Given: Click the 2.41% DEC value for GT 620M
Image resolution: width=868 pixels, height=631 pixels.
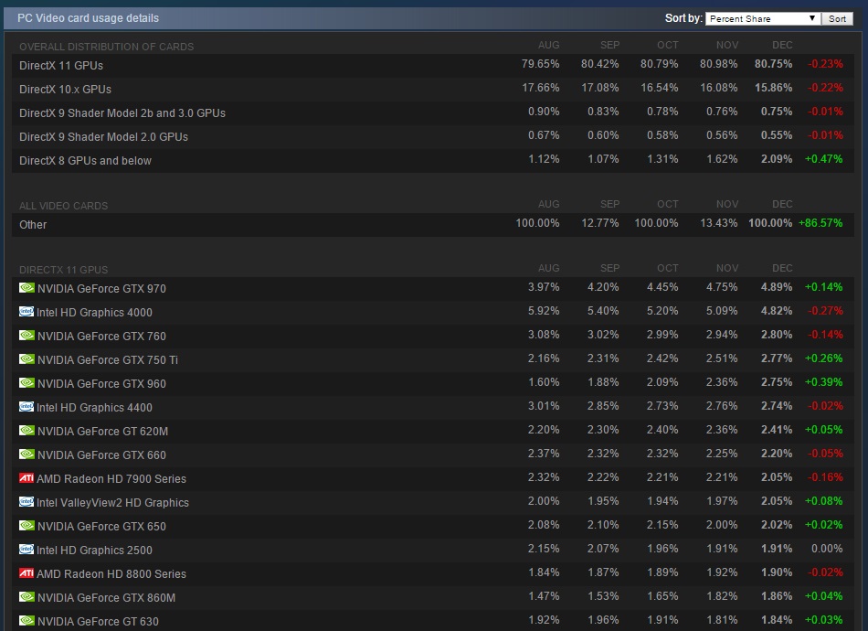Looking at the screenshot, I should pyautogui.click(x=777, y=430).
